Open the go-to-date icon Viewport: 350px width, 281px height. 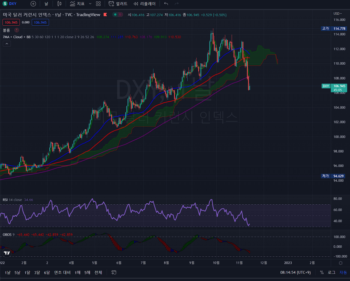114,272
